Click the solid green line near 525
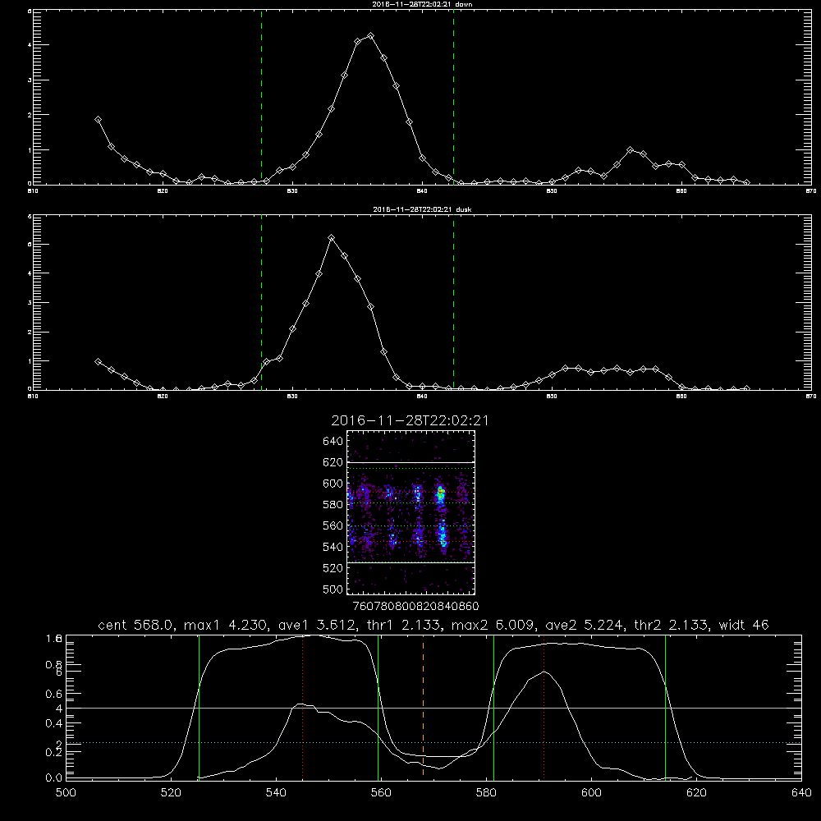Image resolution: width=821 pixels, height=821 pixels. tap(199, 707)
